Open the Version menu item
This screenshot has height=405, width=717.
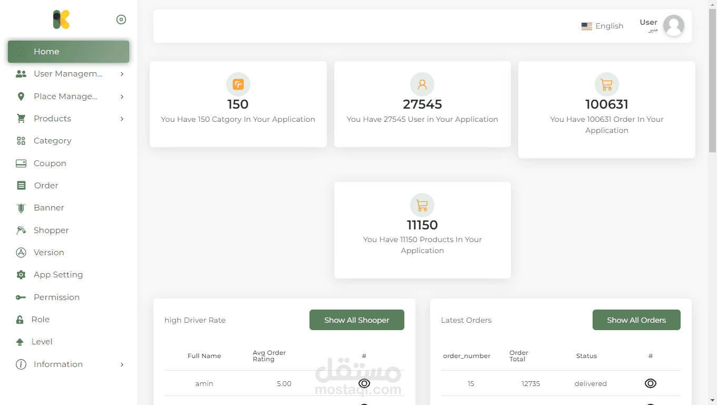pos(69,253)
